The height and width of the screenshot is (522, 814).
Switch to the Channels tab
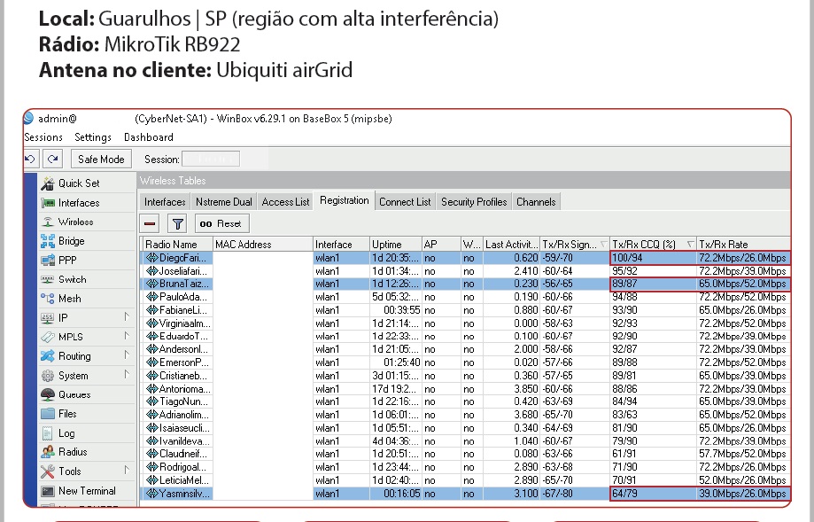click(x=536, y=202)
